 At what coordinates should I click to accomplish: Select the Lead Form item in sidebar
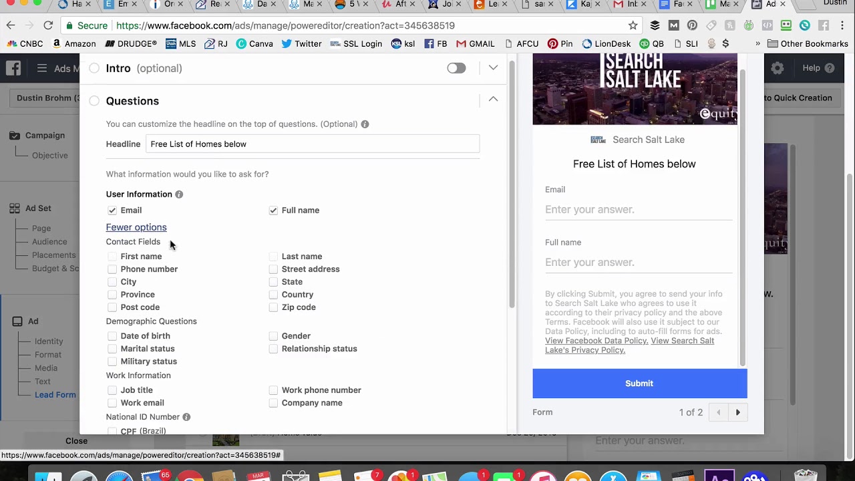click(x=55, y=395)
